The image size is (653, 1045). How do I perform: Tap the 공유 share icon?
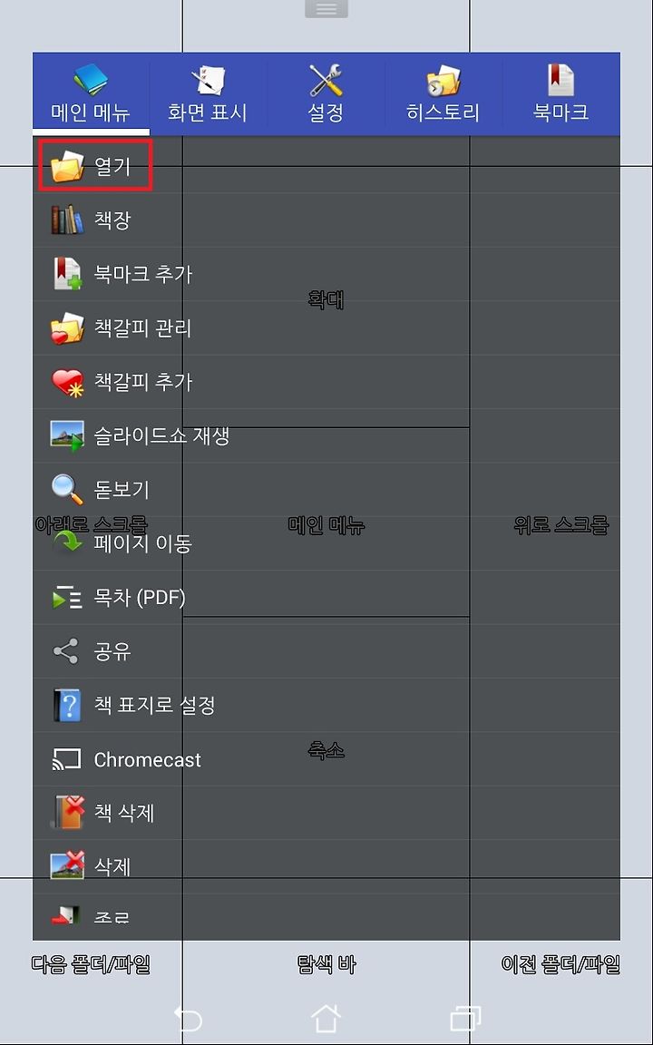coord(66,651)
